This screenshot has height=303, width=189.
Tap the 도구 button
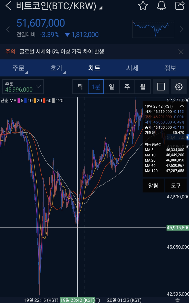[176, 186]
